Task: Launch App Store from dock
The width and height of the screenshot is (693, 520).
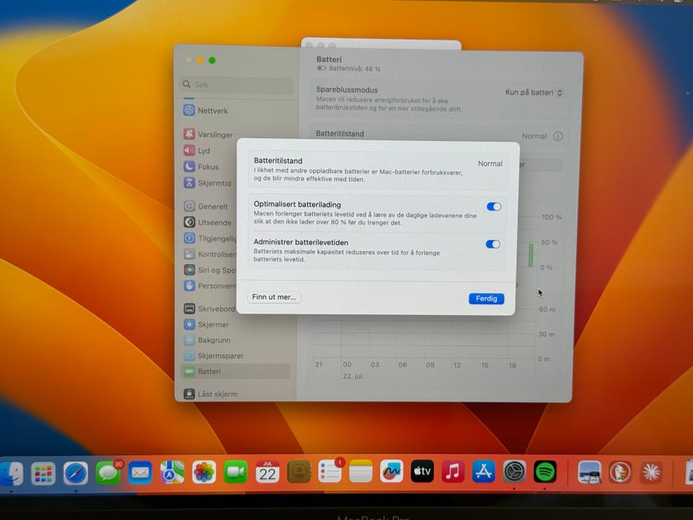Action: [484, 472]
